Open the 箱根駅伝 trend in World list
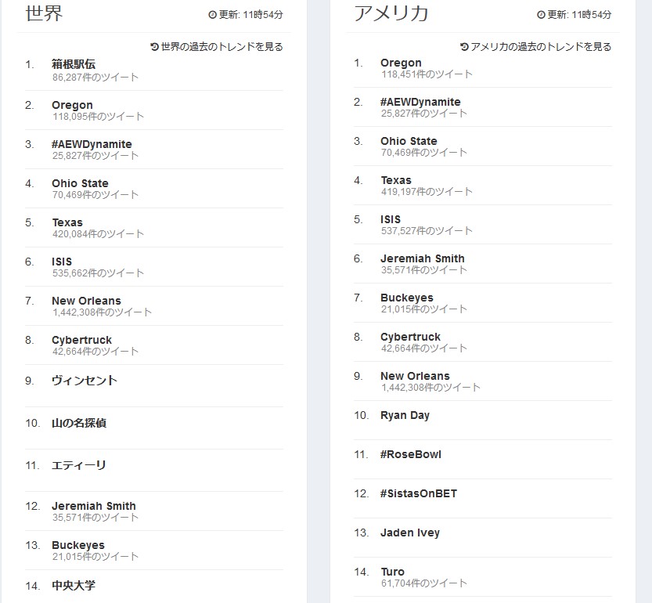The height and width of the screenshot is (603, 652). (74, 64)
